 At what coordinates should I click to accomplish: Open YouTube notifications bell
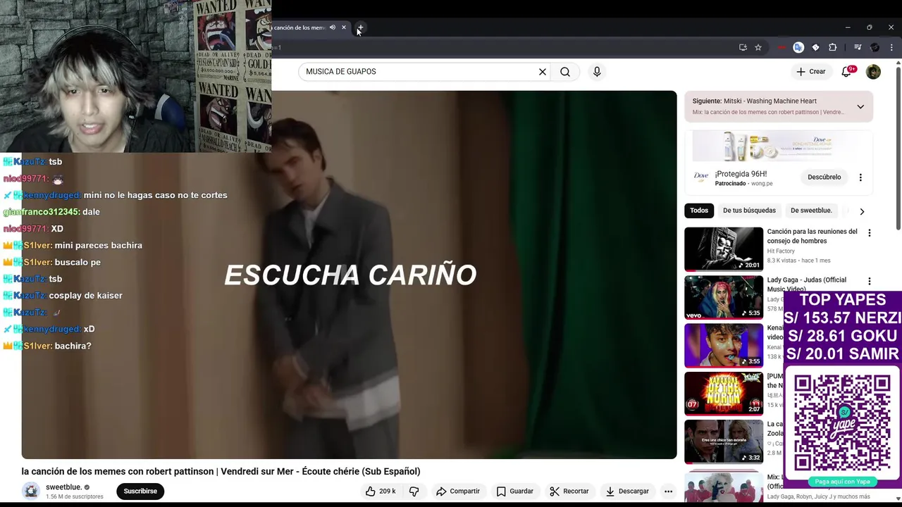[x=847, y=71]
